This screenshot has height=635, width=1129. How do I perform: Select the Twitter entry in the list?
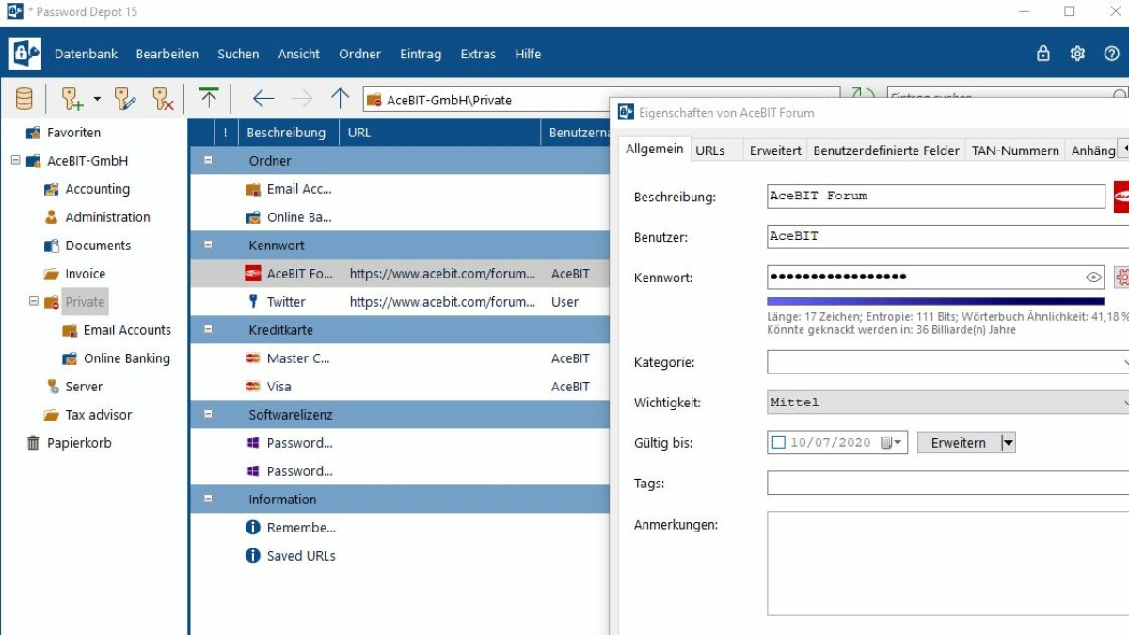288,301
